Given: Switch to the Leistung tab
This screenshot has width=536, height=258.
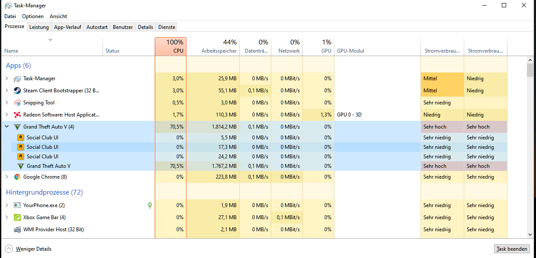Looking at the screenshot, I should 39,27.
